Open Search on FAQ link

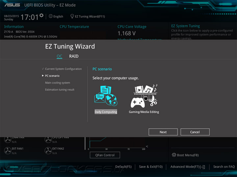[x=224, y=167]
